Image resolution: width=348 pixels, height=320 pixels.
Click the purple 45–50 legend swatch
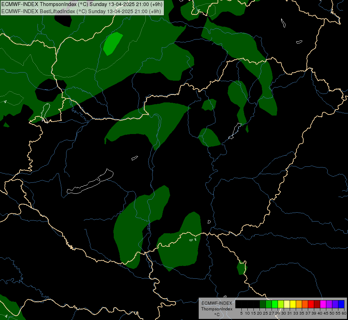329,304
